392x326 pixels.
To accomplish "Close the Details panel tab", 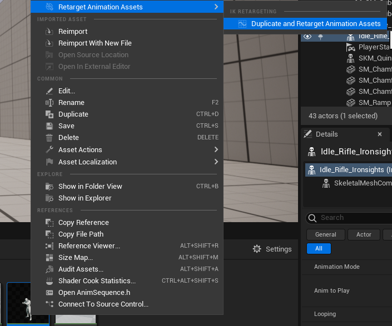I will pyautogui.click(x=380, y=134).
